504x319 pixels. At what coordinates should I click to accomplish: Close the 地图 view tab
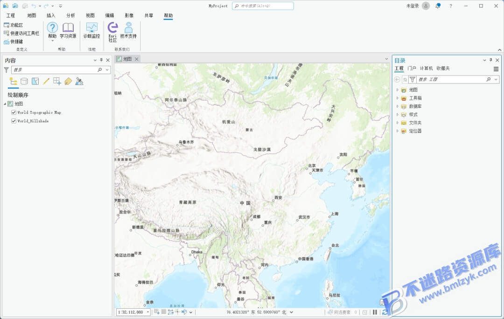(x=137, y=59)
